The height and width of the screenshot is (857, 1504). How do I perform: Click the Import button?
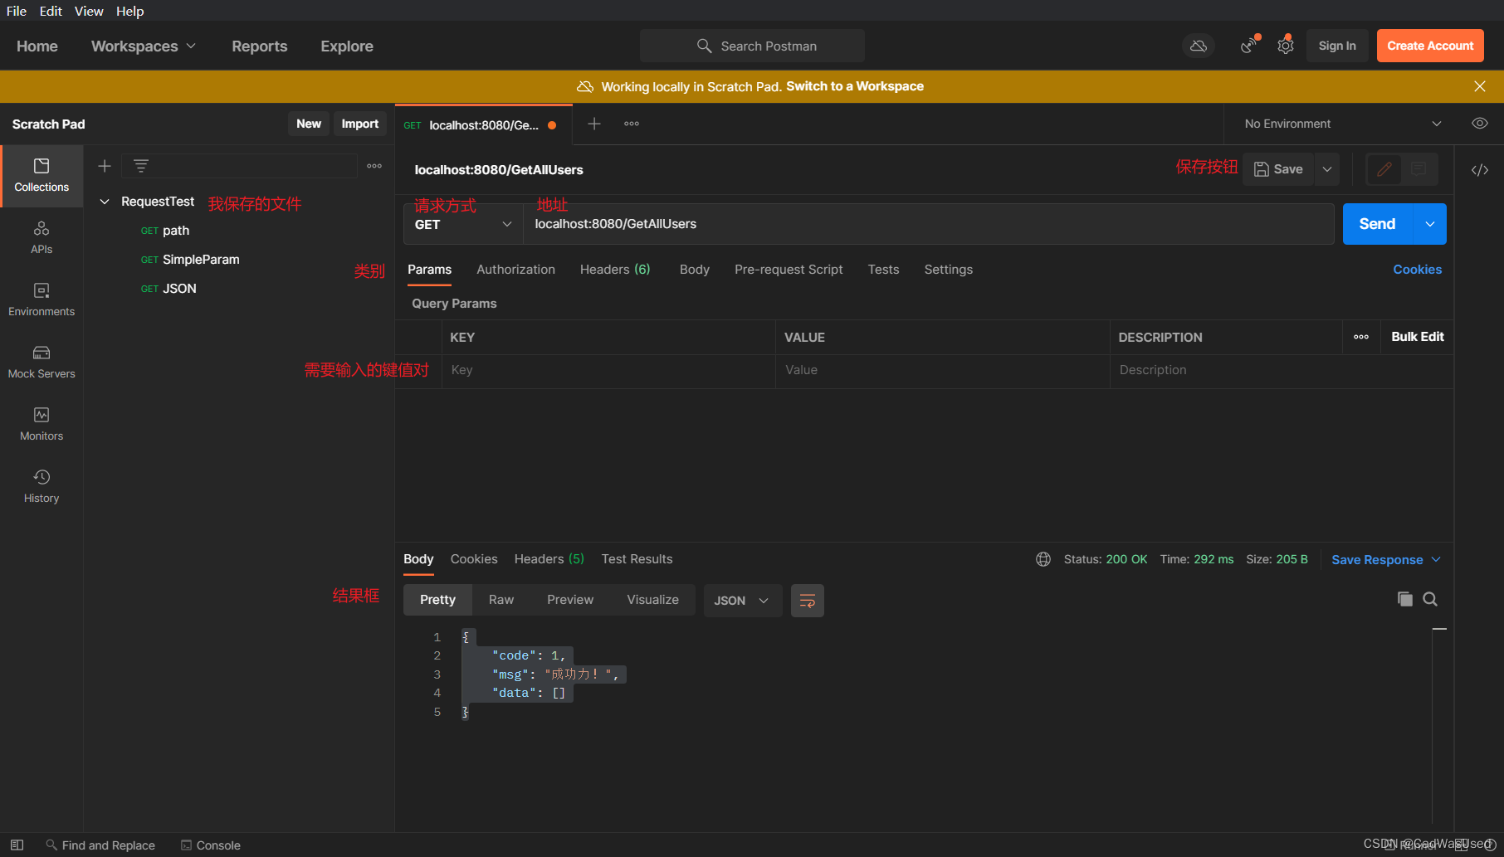[360, 124]
